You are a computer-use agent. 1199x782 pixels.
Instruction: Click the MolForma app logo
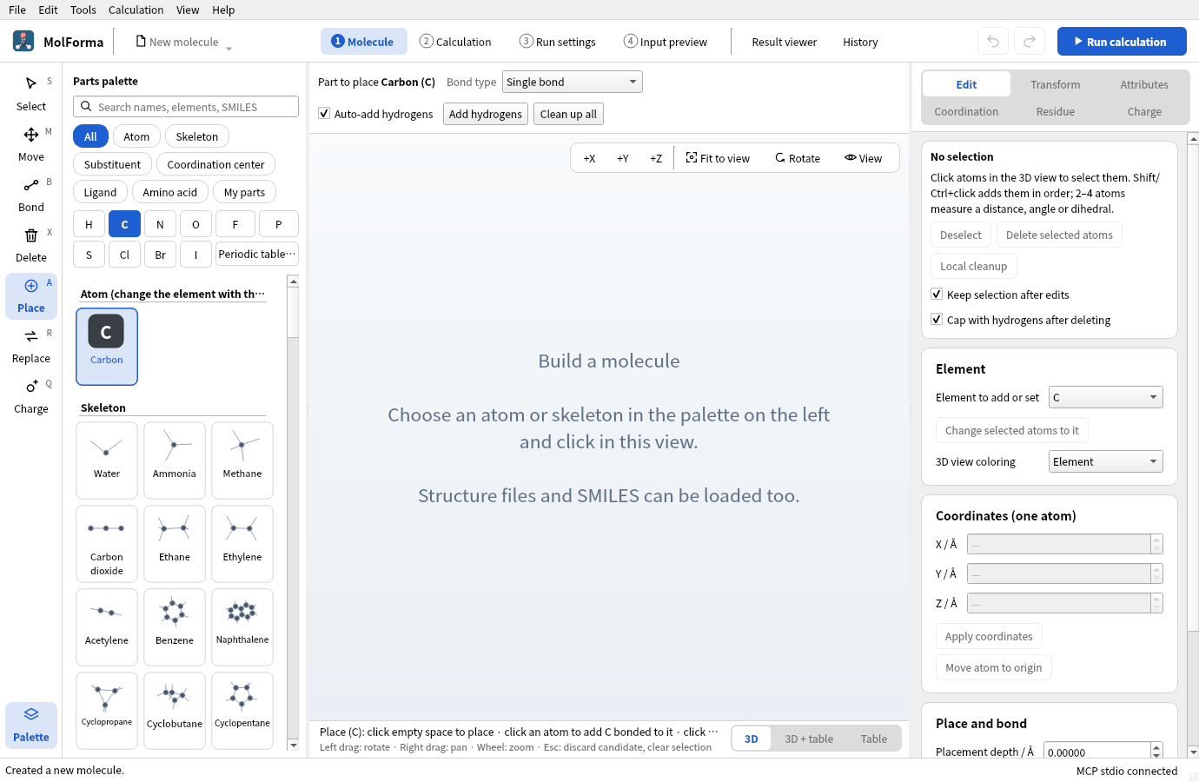coord(23,41)
